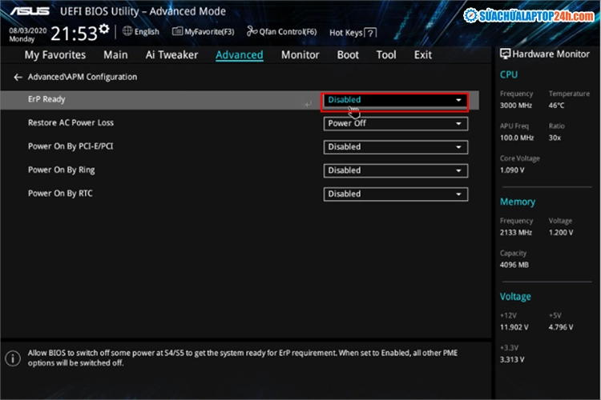Click the Hot Keys label
Viewport: 601px width, 400px height.
[345, 33]
